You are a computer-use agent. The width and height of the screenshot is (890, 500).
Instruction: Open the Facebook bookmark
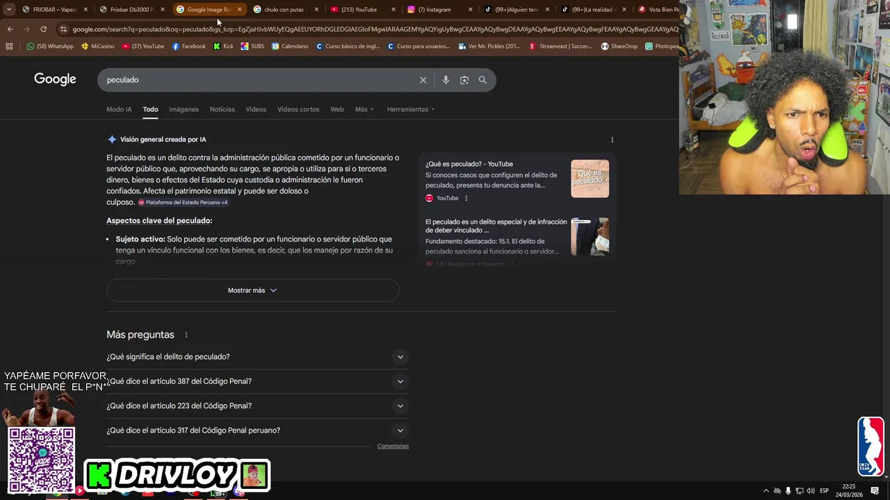tap(188, 47)
